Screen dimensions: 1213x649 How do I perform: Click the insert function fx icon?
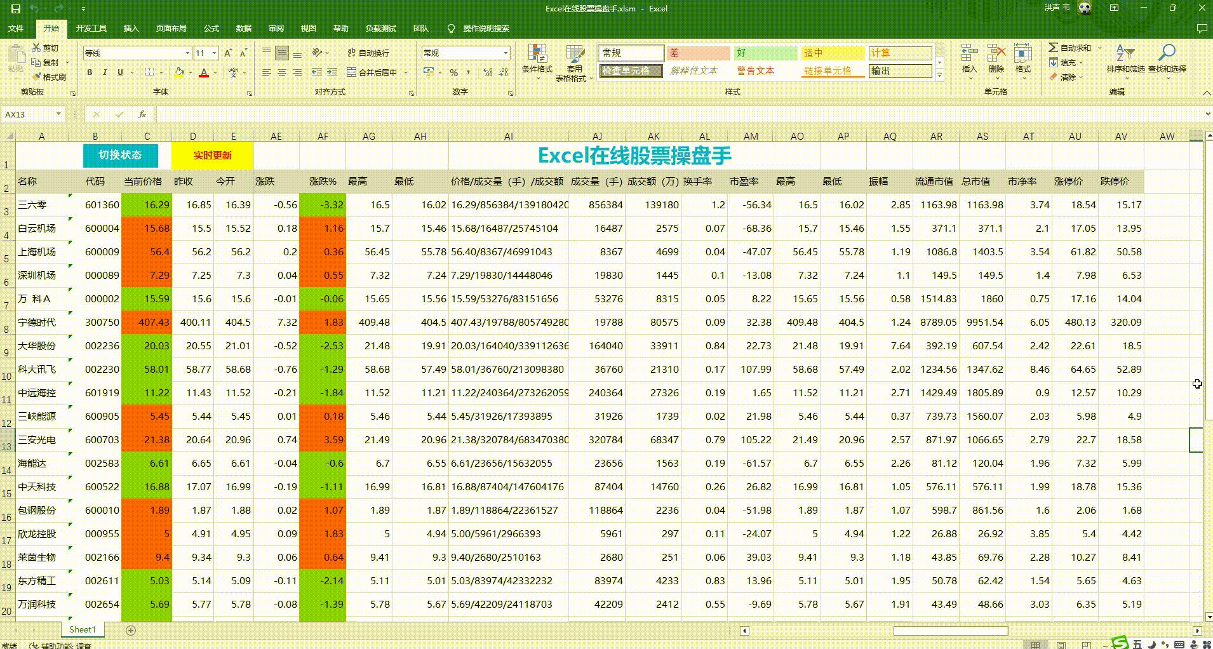[x=142, y=114]
